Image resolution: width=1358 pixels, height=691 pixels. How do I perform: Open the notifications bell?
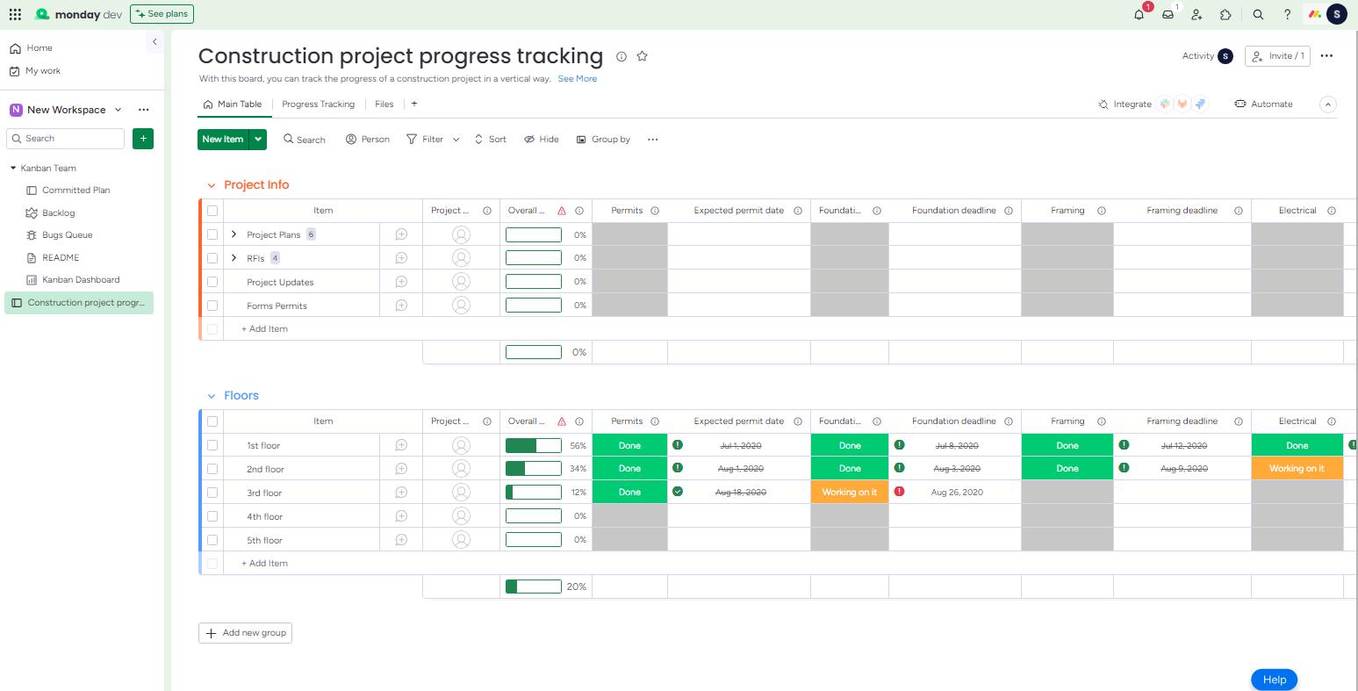point(1139,14)
